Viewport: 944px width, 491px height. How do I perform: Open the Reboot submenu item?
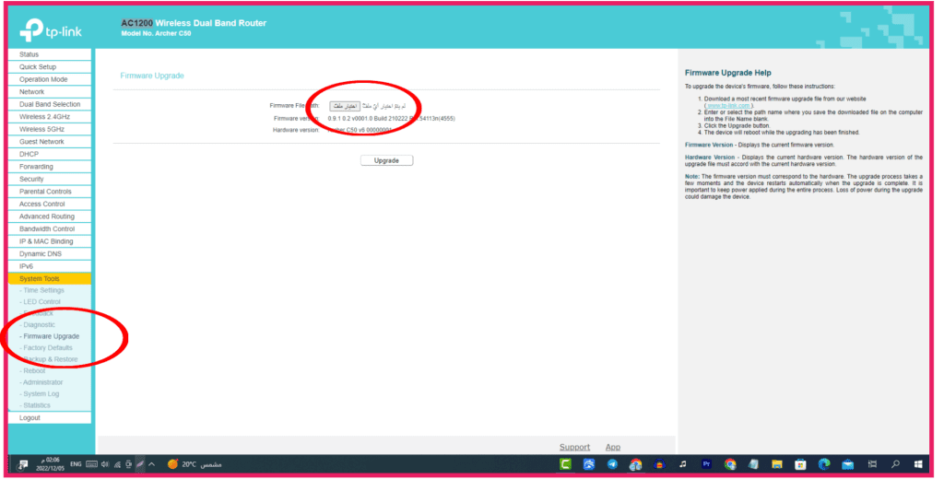[x=32, y=370]
